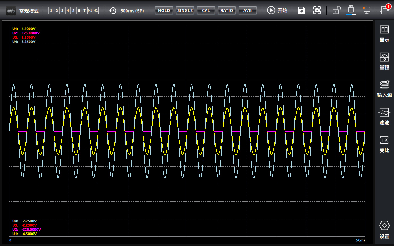Image resolution: width=394 pixels, height=246 pixels.
Task: Select the U4 2.2500V upper scale label
Action: coord(24,42)
